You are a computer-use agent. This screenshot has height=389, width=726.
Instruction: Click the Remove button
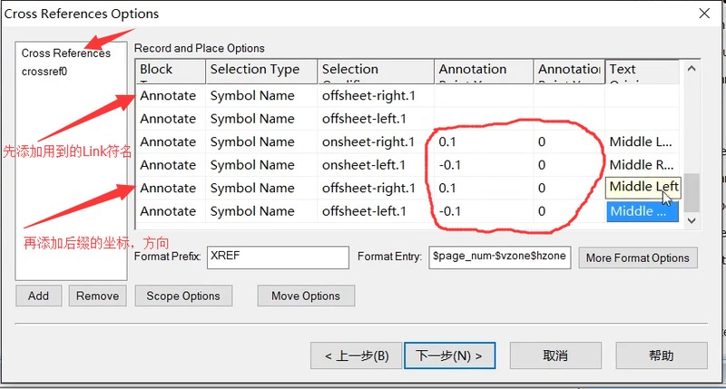point(97,296)
